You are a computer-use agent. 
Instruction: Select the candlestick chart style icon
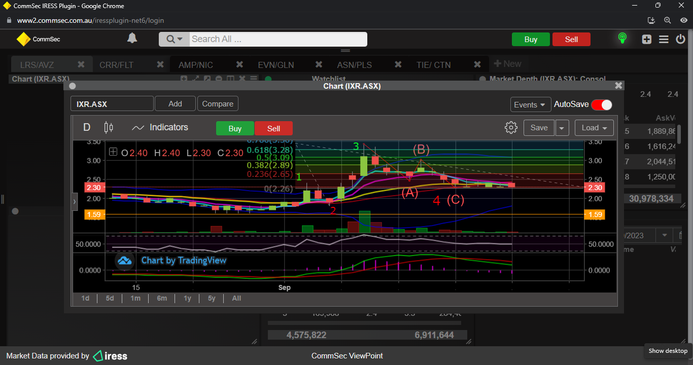108,128
